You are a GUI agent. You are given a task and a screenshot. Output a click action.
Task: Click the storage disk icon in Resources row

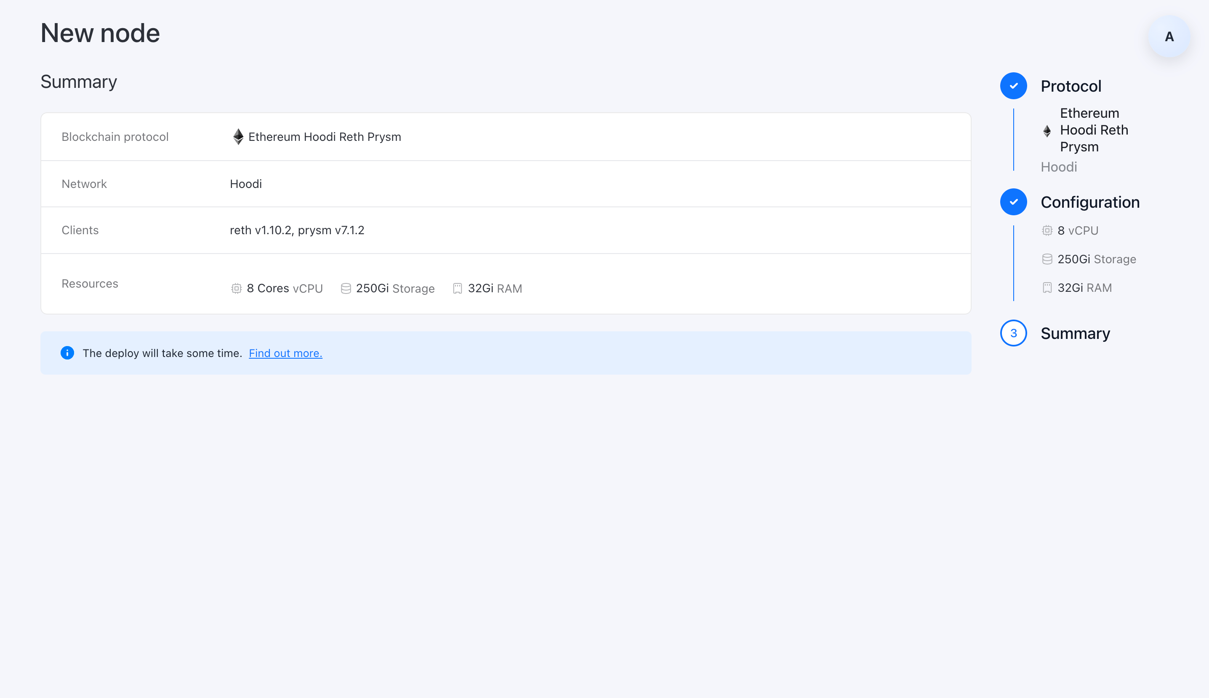[x=346, y=288]
